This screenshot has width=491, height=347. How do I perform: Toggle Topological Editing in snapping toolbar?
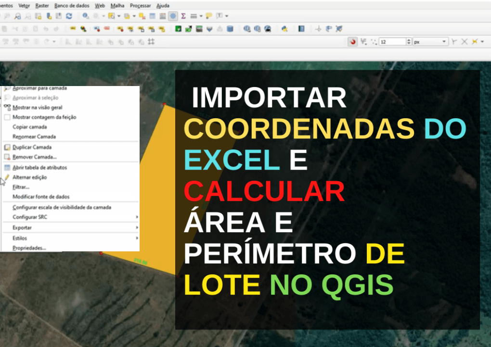454,42
